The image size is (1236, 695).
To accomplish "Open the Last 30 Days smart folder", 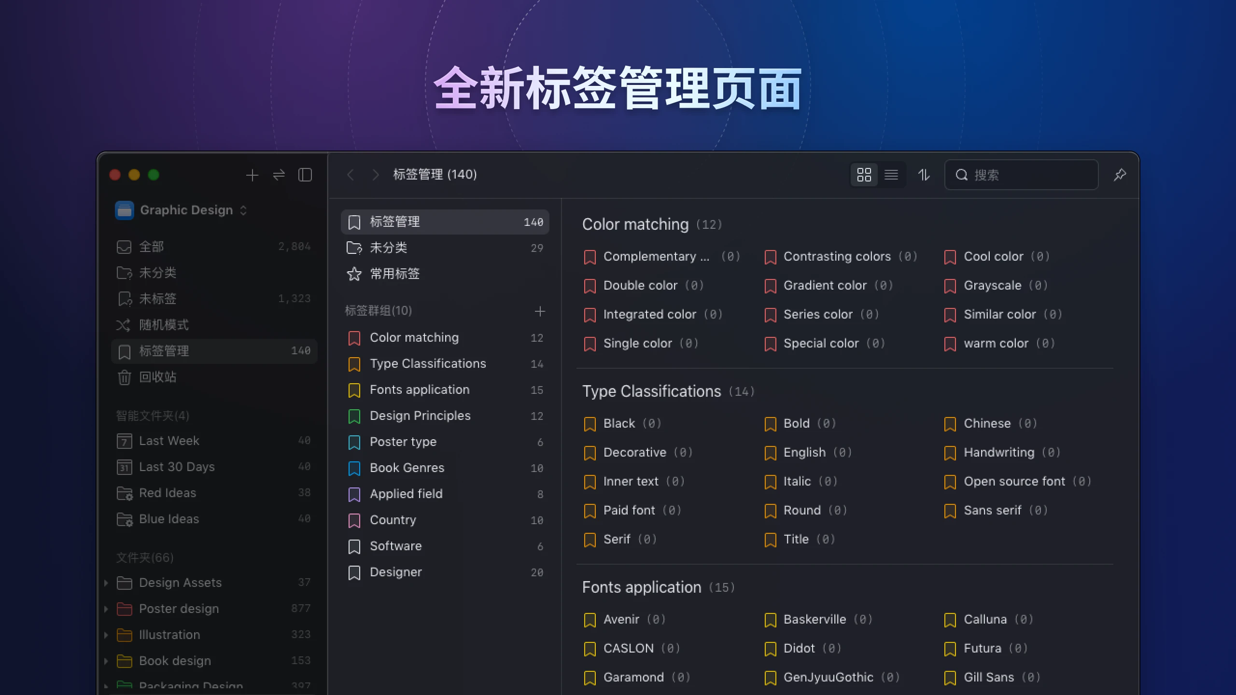I will click(x=214, y=467).
